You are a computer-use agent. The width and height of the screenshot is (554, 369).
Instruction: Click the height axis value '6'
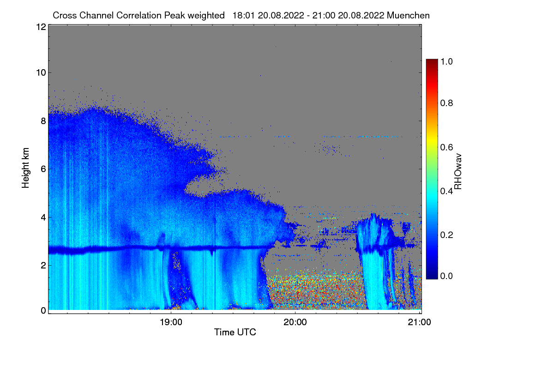tap(43, 169)
